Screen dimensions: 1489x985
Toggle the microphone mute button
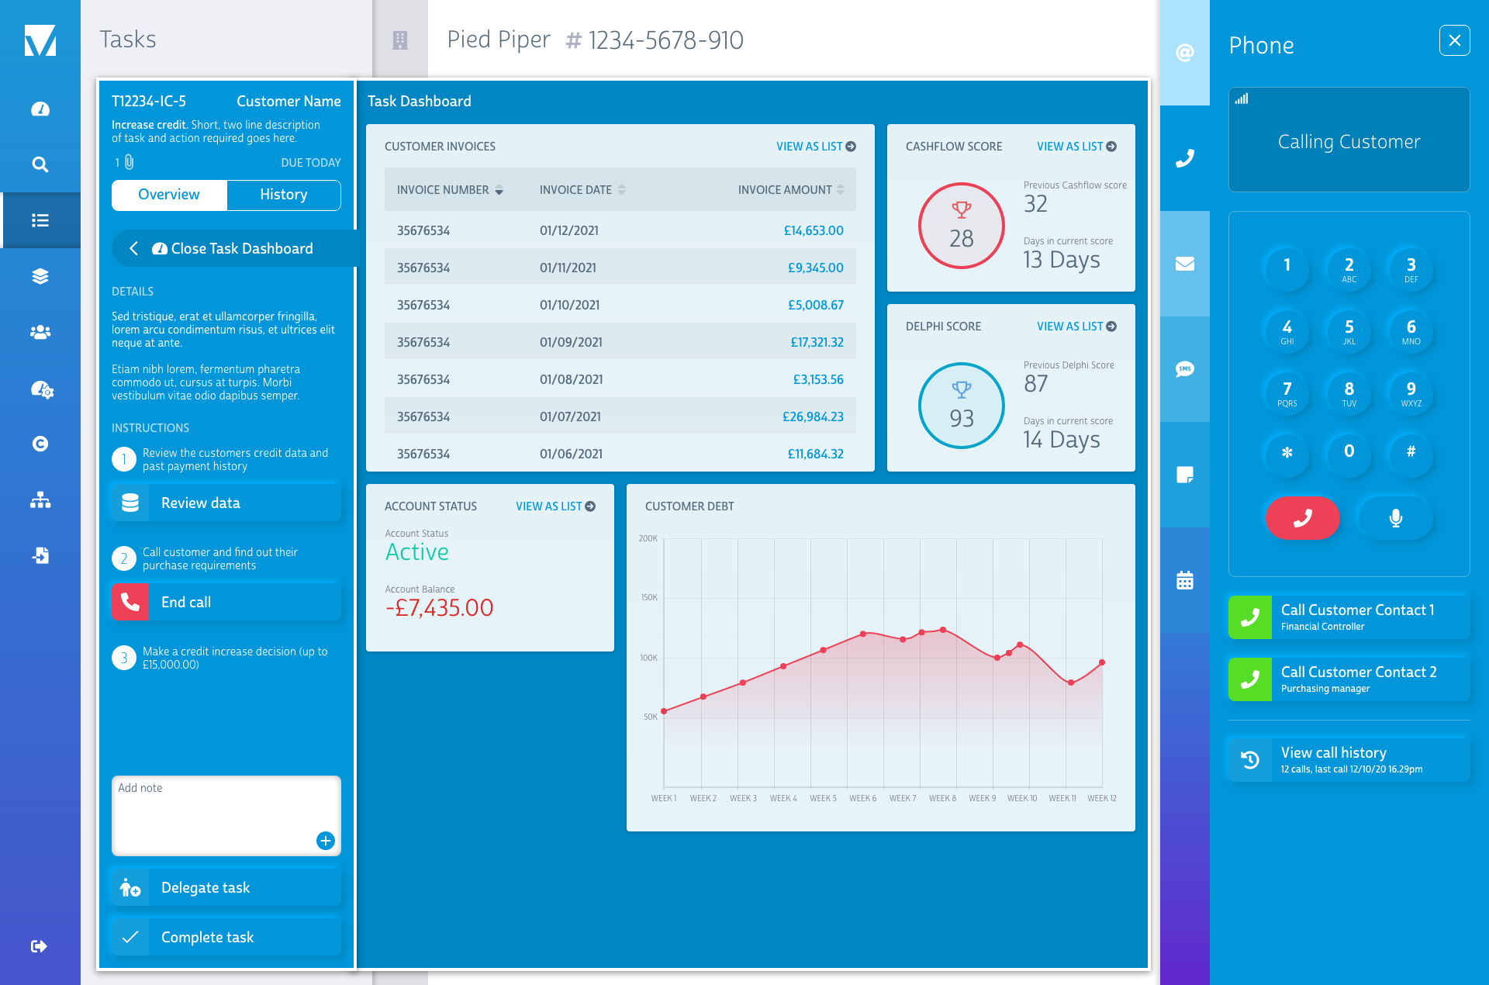[x=1395, y=518]
